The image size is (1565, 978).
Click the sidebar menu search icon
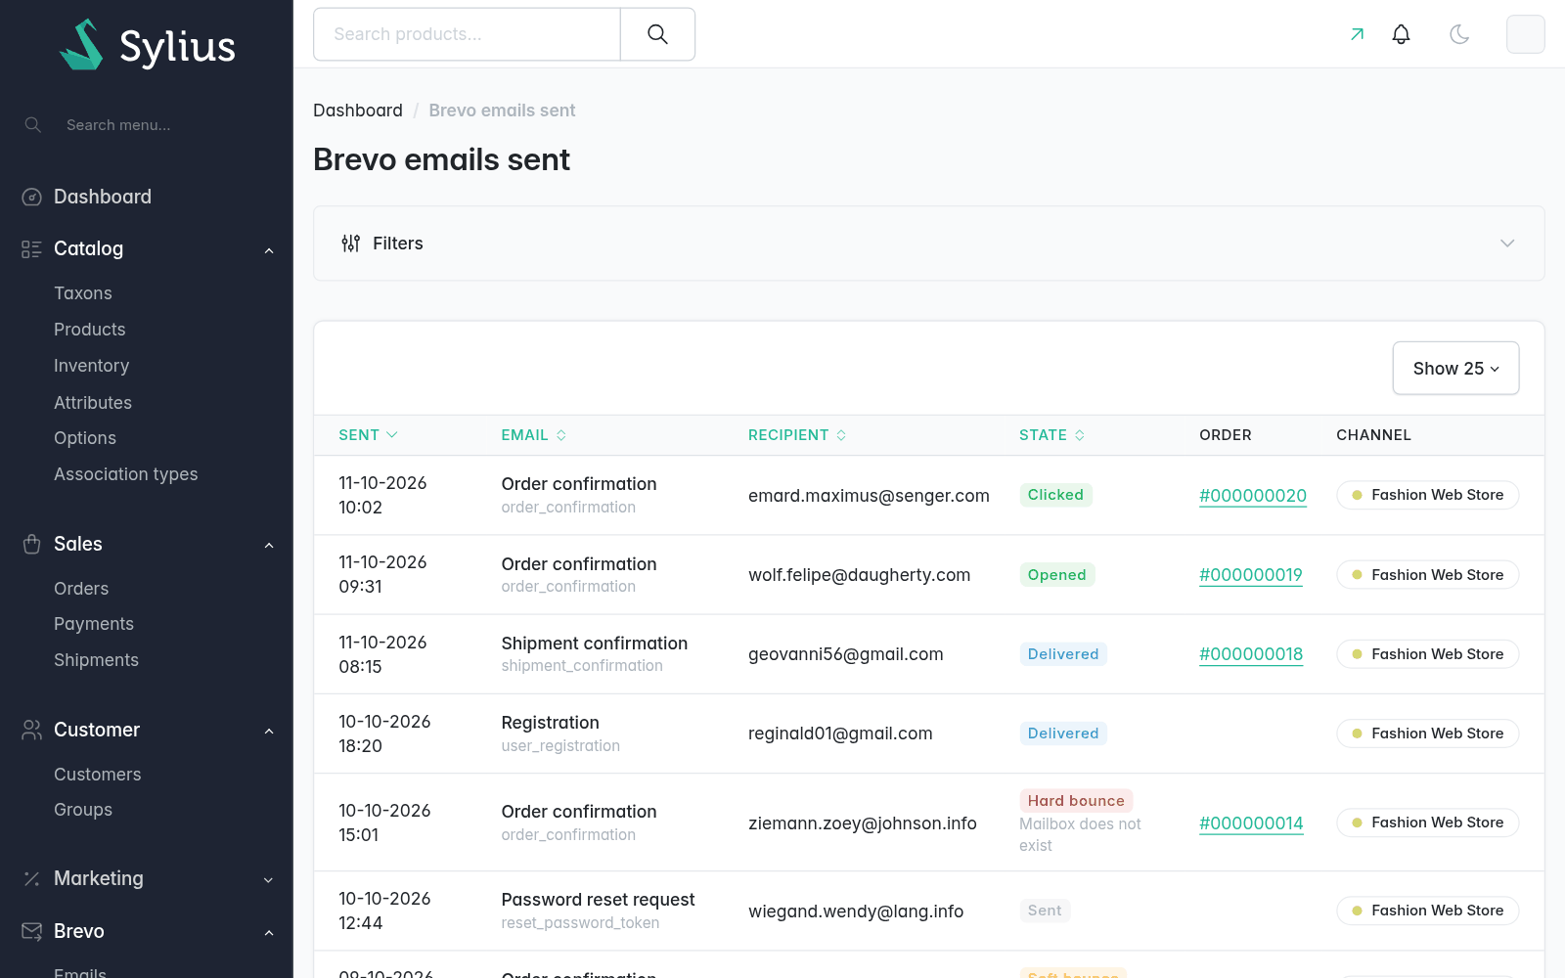coord(32,125)
